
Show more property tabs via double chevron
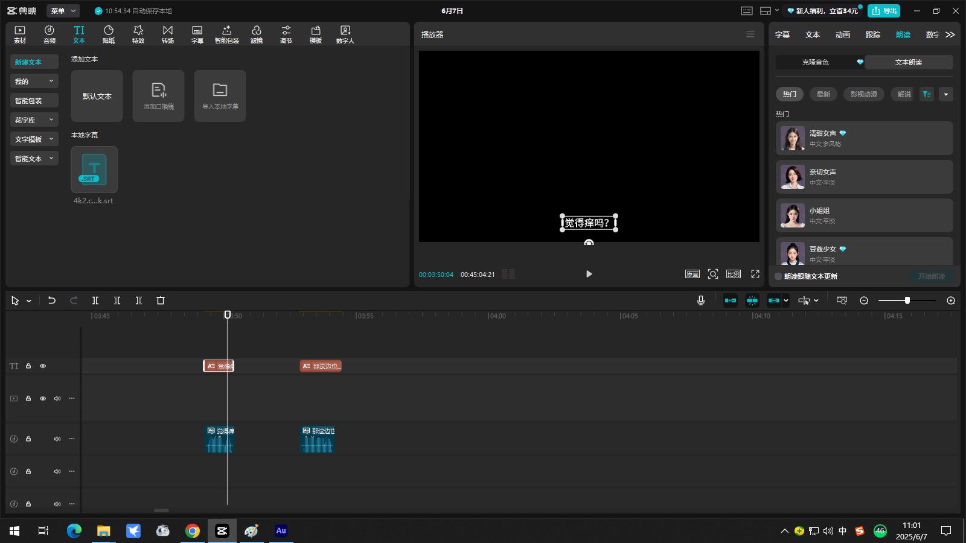pos(950,35)
